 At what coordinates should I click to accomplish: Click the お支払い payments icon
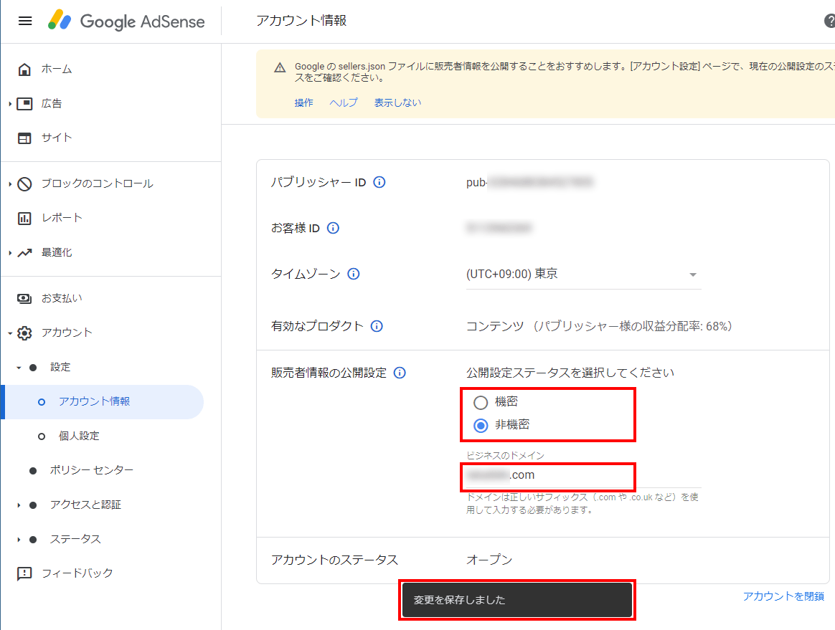[x=24, y=298]
